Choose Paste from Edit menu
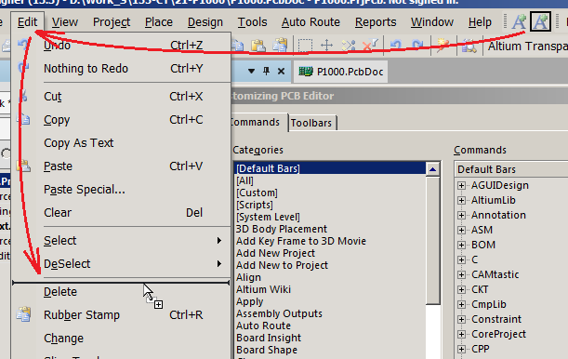Screen dimensions: 568x359 pos(121,166)
